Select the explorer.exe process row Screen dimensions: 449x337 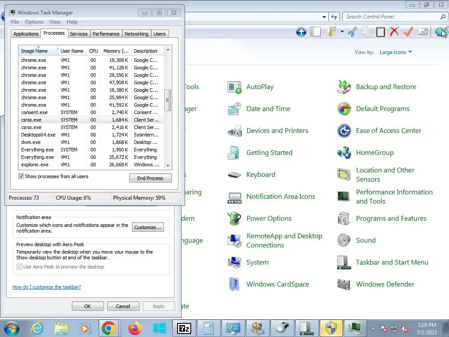tap(91, 165)
